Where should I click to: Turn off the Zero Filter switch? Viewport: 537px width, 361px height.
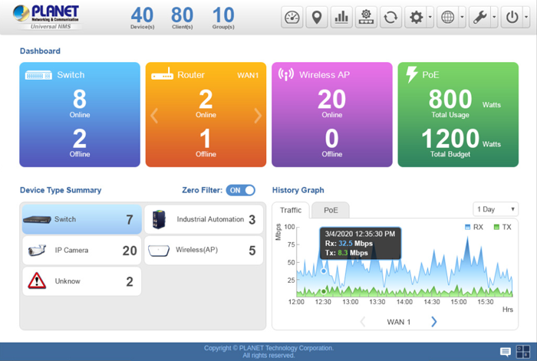[x=240, y=190]
